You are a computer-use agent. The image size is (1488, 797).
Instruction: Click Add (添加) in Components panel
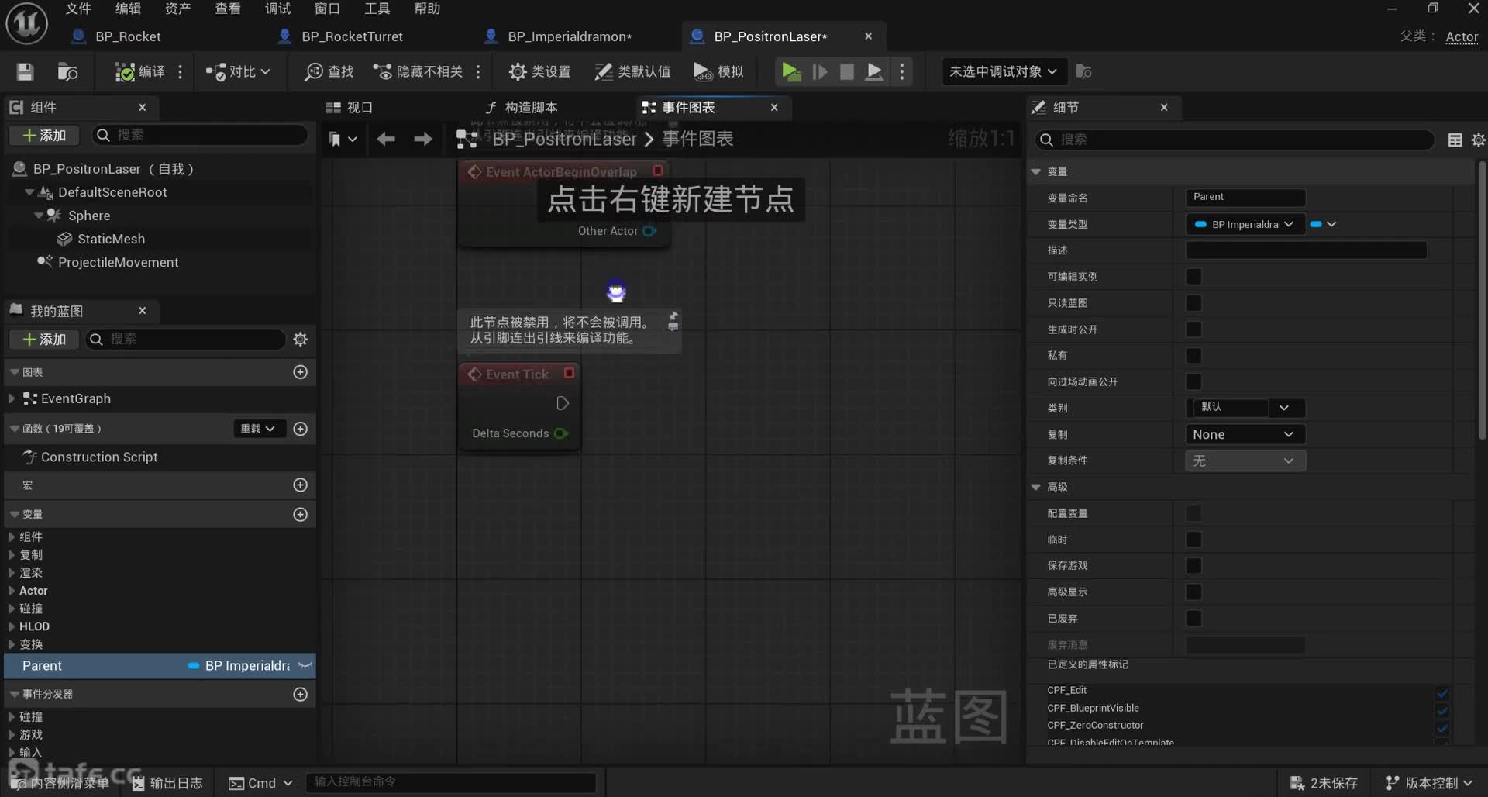click(x=45, y=136)
